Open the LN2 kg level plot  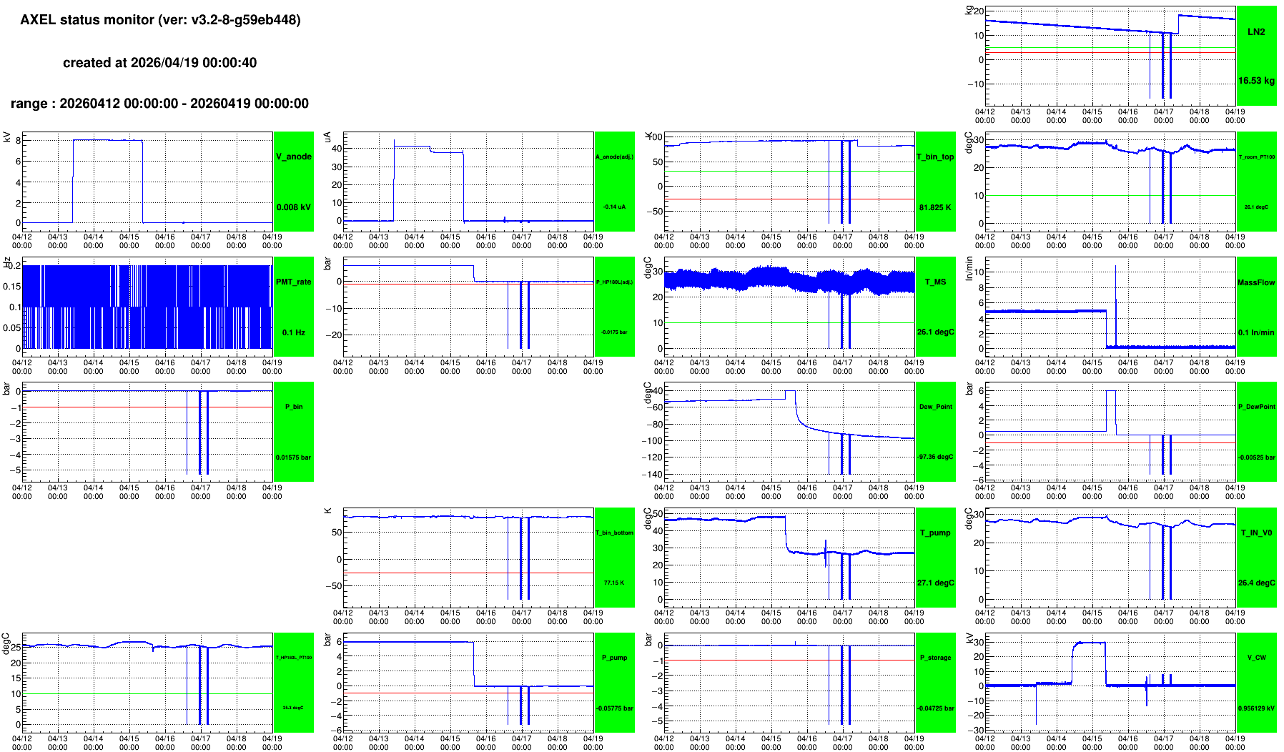tap(1110, 54)
